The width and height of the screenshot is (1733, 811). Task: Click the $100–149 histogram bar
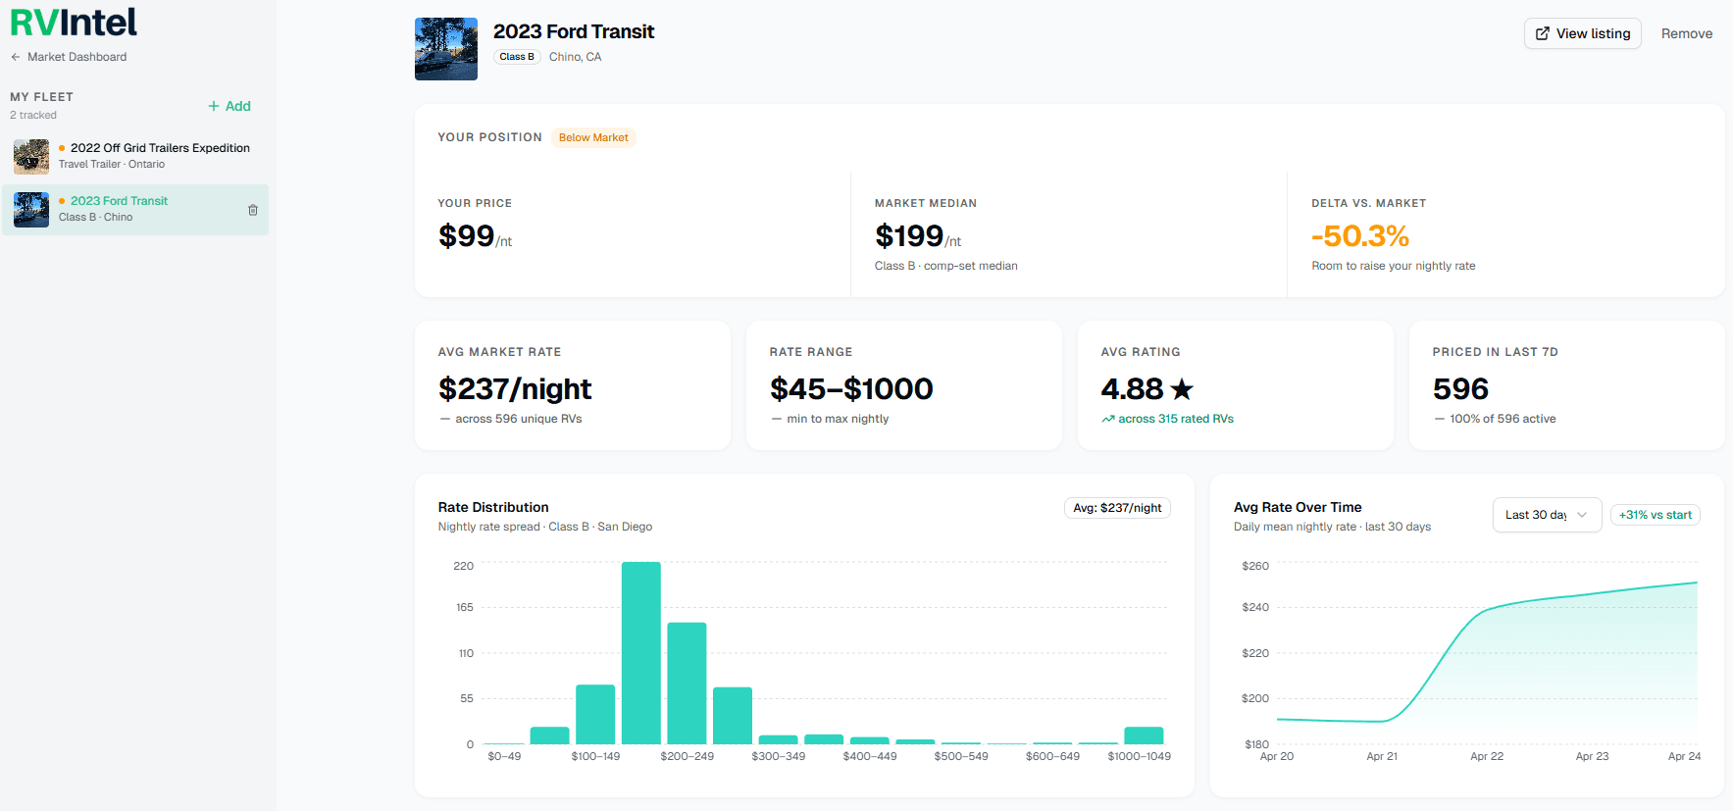point(595,715)
